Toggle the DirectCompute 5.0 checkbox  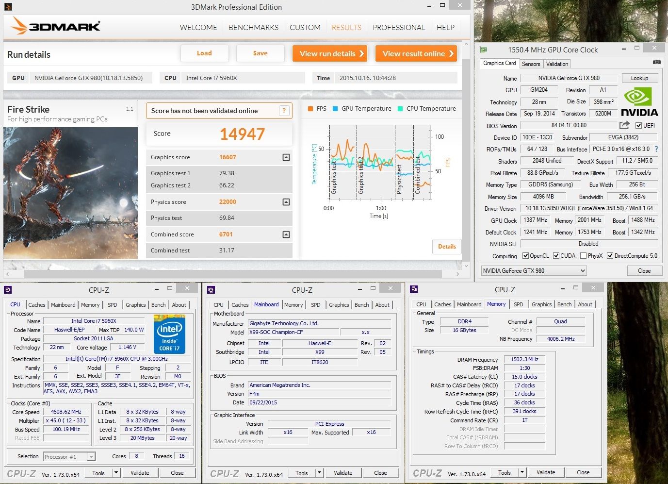coord(610,256)
